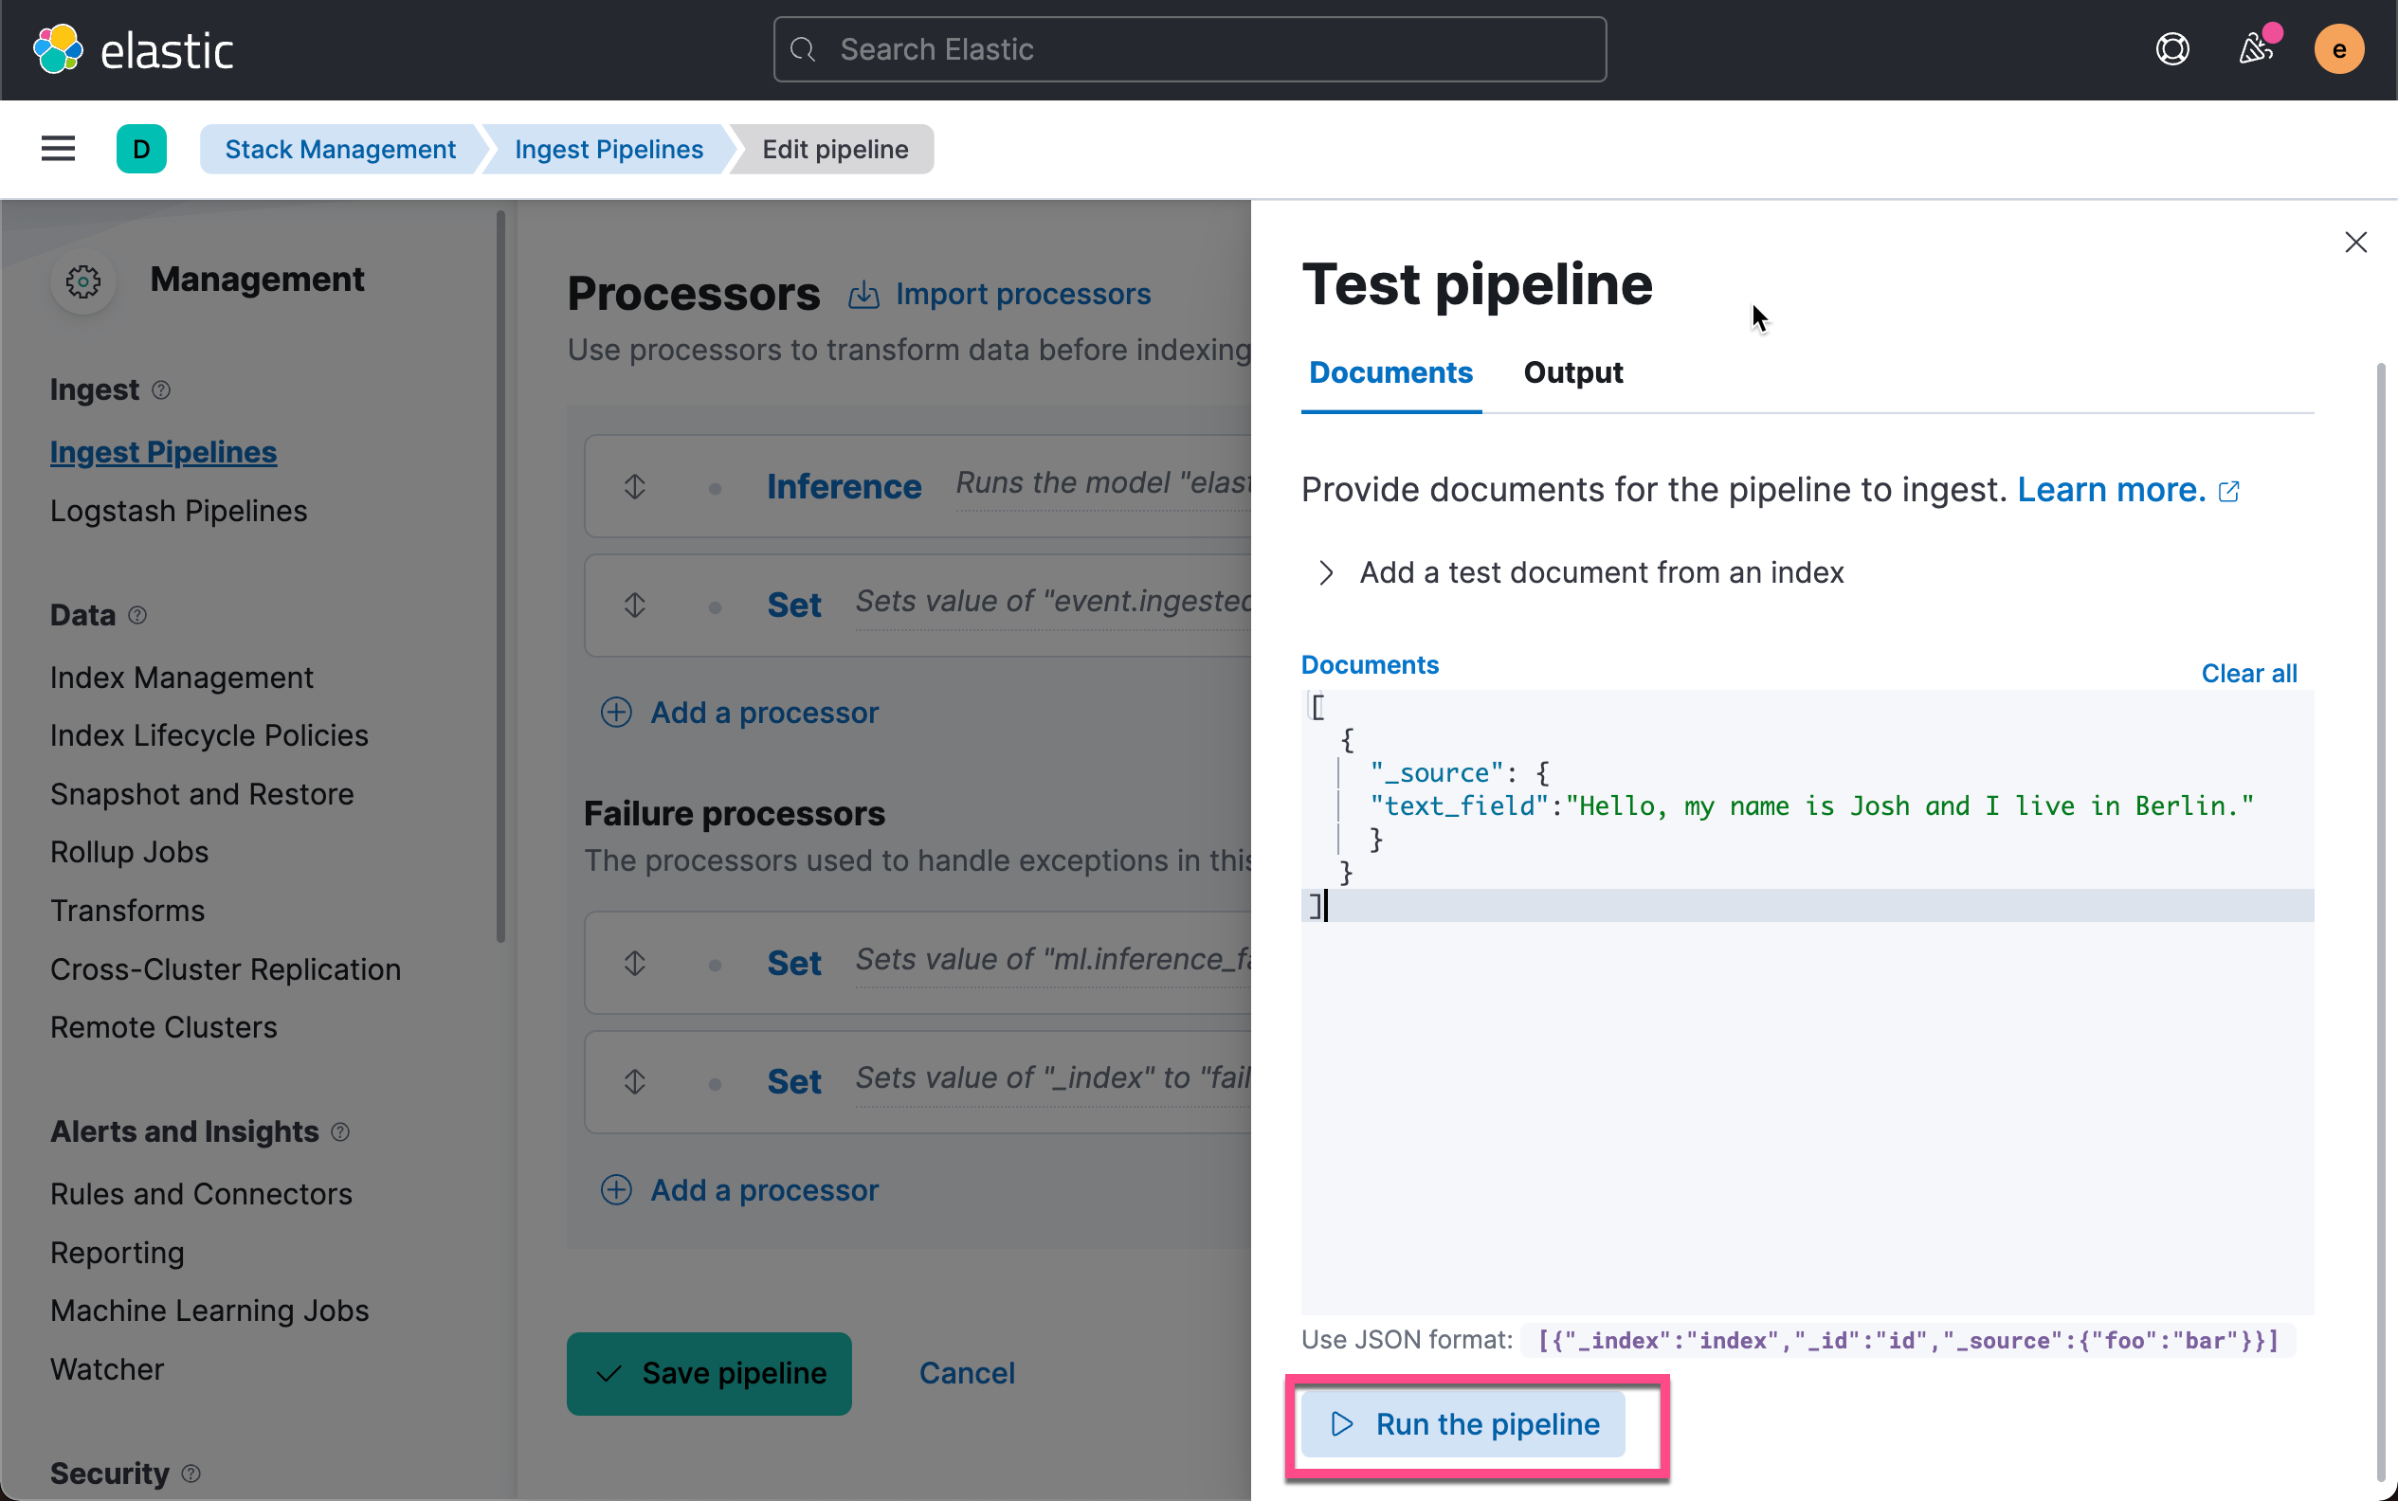The image size is (2398, 1501).
Task: Click the Management gear icon
Action: [x=83, y=282]
